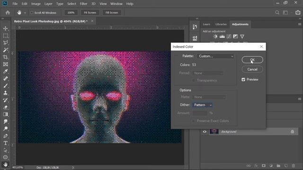
Task: Select the Clone Stamp tool
Action: click(x=5, y=93)
